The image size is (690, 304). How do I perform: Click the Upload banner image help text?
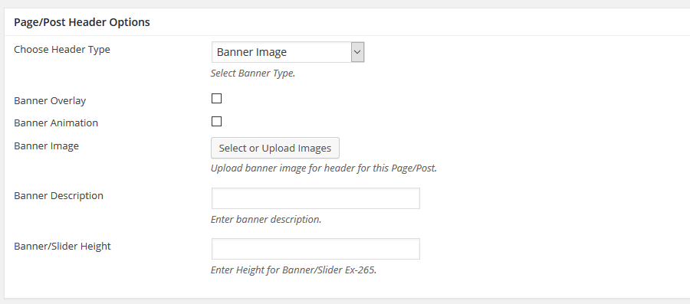(324, 168)
